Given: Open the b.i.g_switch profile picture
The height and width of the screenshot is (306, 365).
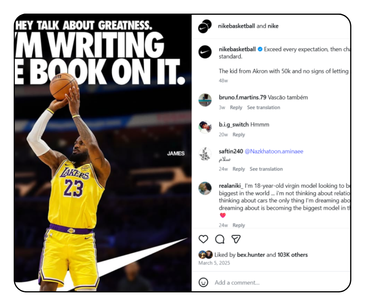Looking at the screenshot, I should pyautogui.click(x=205, y=127).
